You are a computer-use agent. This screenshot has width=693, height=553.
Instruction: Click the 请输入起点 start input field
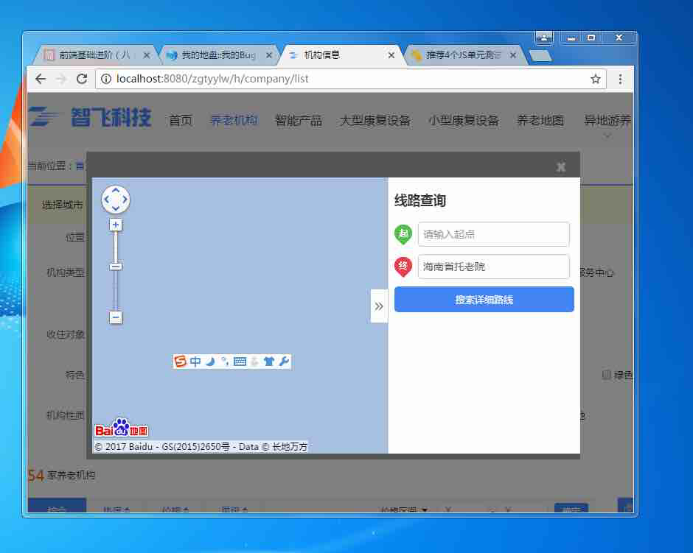click(493, 234)
